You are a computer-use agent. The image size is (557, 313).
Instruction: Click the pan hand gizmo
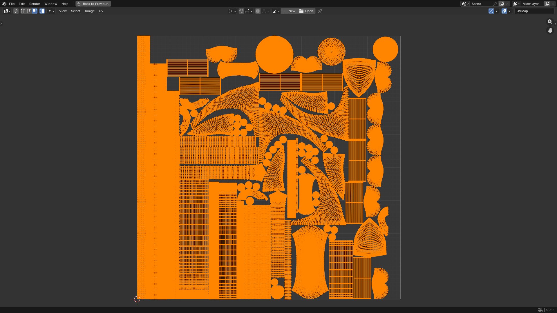point(550,30)
